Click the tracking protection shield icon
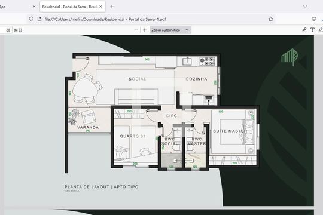The image size is (323, 215). click(x=31, y=19)
